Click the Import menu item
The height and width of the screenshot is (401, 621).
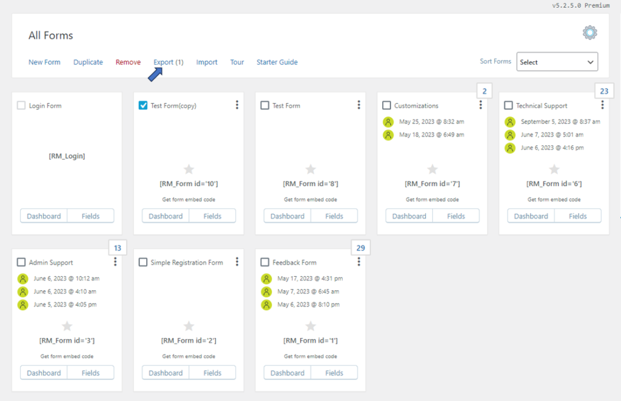tap(207, 62)
